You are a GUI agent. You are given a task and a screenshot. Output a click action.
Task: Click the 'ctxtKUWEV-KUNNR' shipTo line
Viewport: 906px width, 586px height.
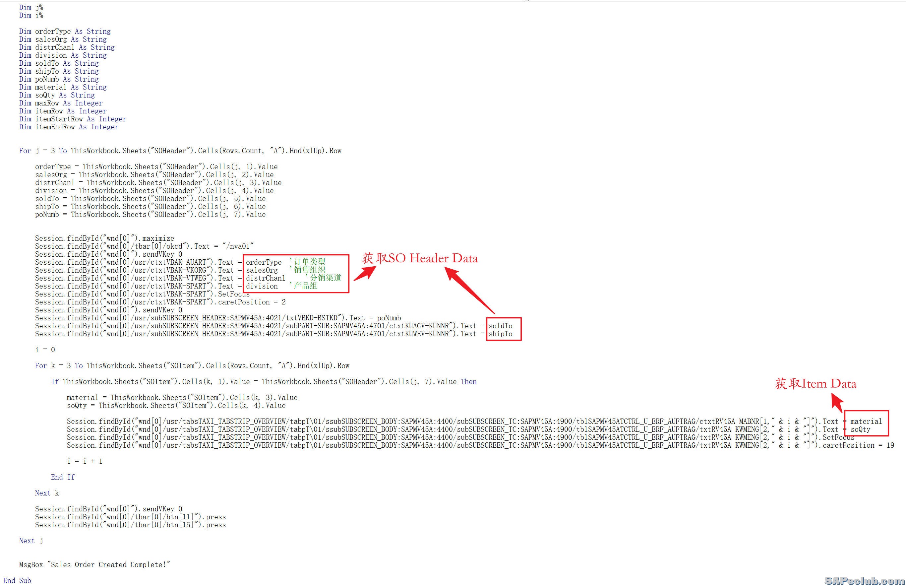coord(274,335)
